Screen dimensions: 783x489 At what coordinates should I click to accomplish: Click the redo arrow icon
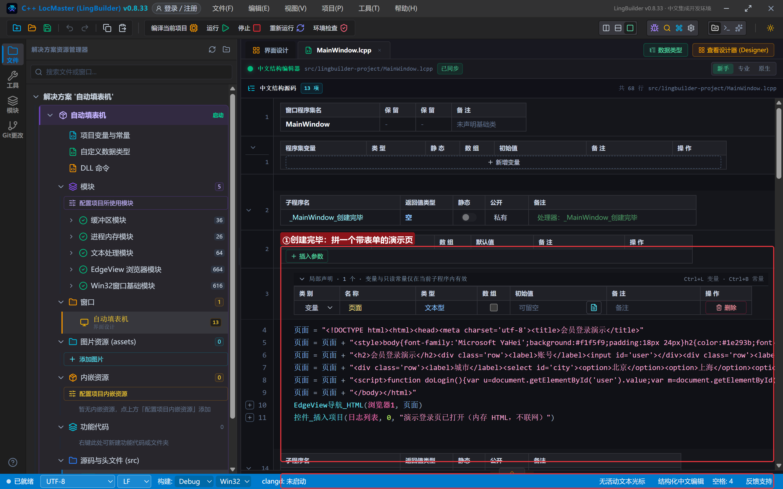click(85, 28)
